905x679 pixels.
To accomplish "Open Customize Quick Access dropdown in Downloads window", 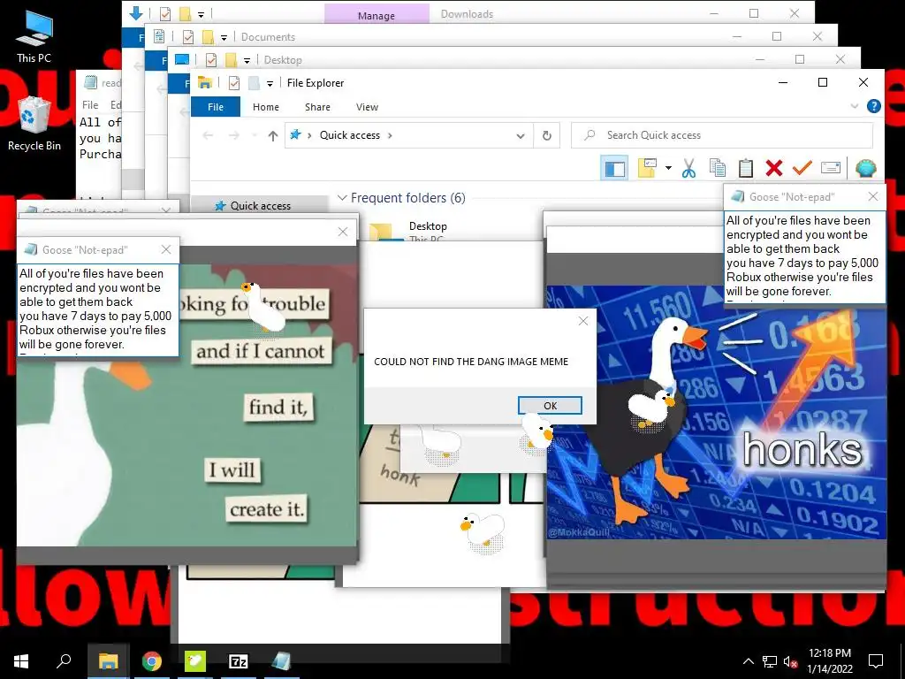I will (x=201, y=14).
